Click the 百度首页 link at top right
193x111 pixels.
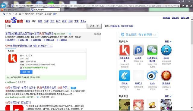tap(176, 18)
